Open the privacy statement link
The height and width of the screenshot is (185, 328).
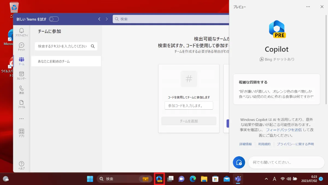[295, 144]
